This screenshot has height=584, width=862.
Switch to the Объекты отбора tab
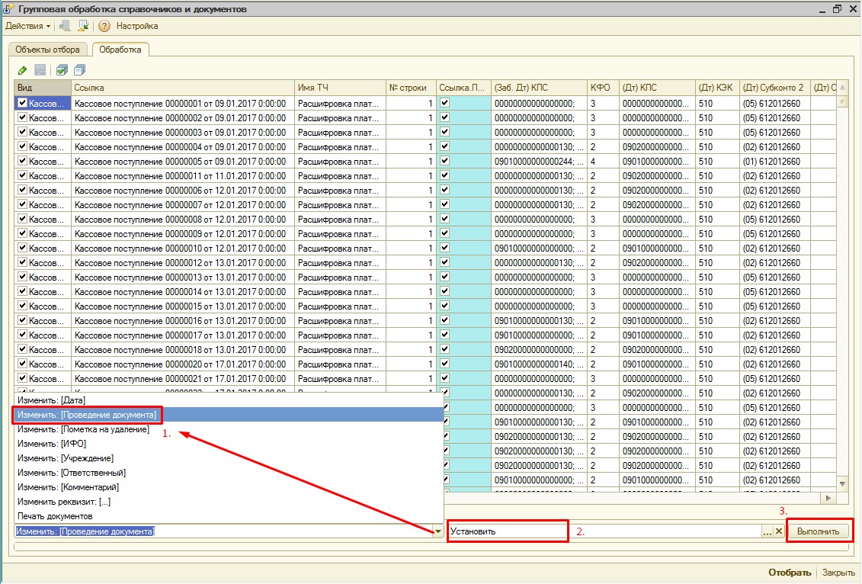pyautogui.click(x=47, y=50)
